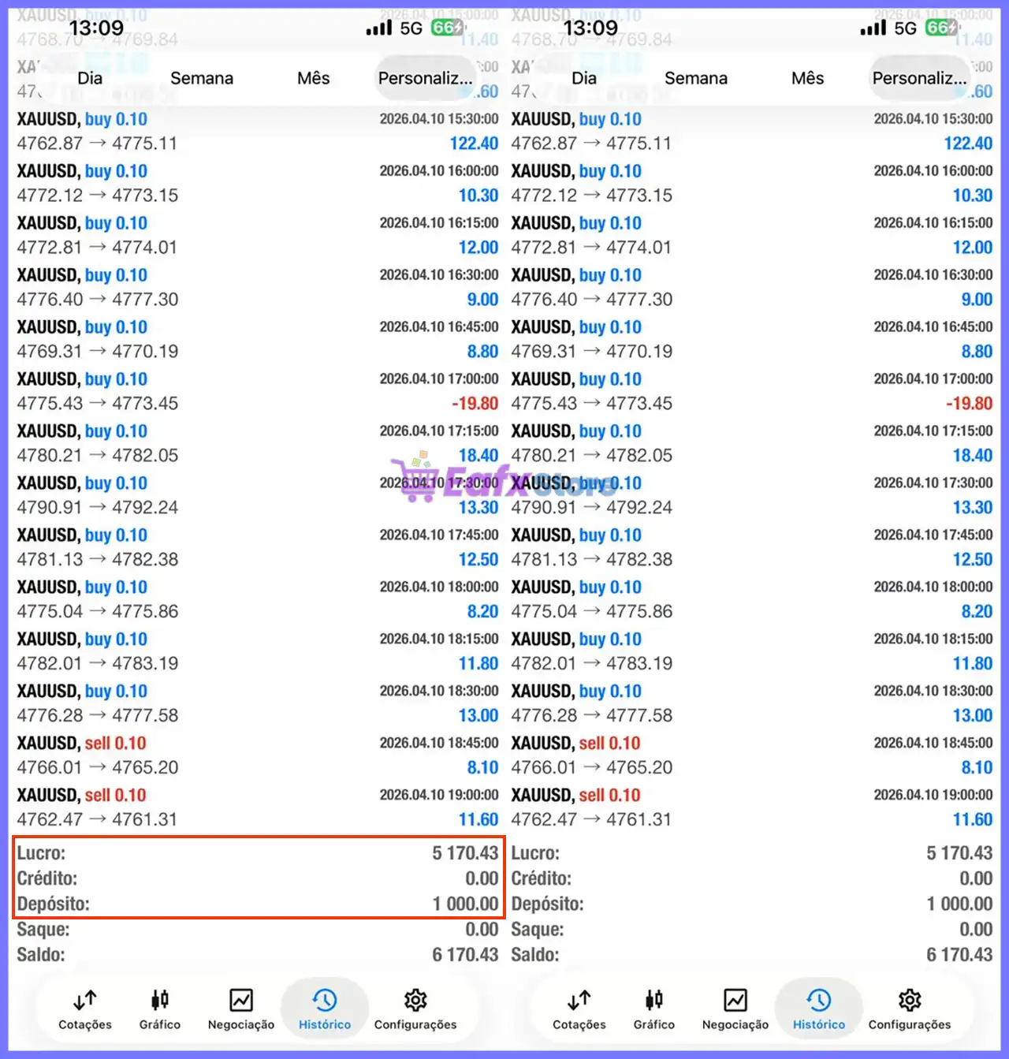The image size is (1009, 1059).
Task: Tap left screen loss value -19.80
Action: click(475, 404)
